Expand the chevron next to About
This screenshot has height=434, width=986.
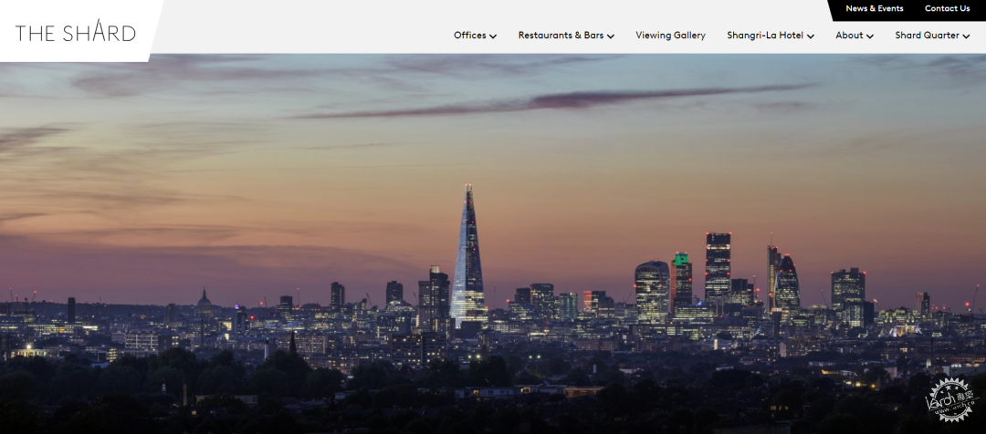870,36
